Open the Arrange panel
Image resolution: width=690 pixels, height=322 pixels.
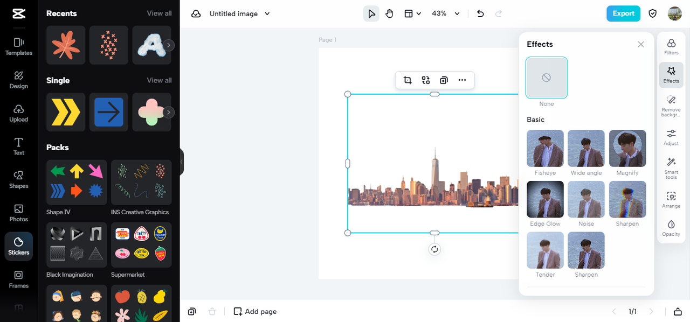[x=671, y=200]
